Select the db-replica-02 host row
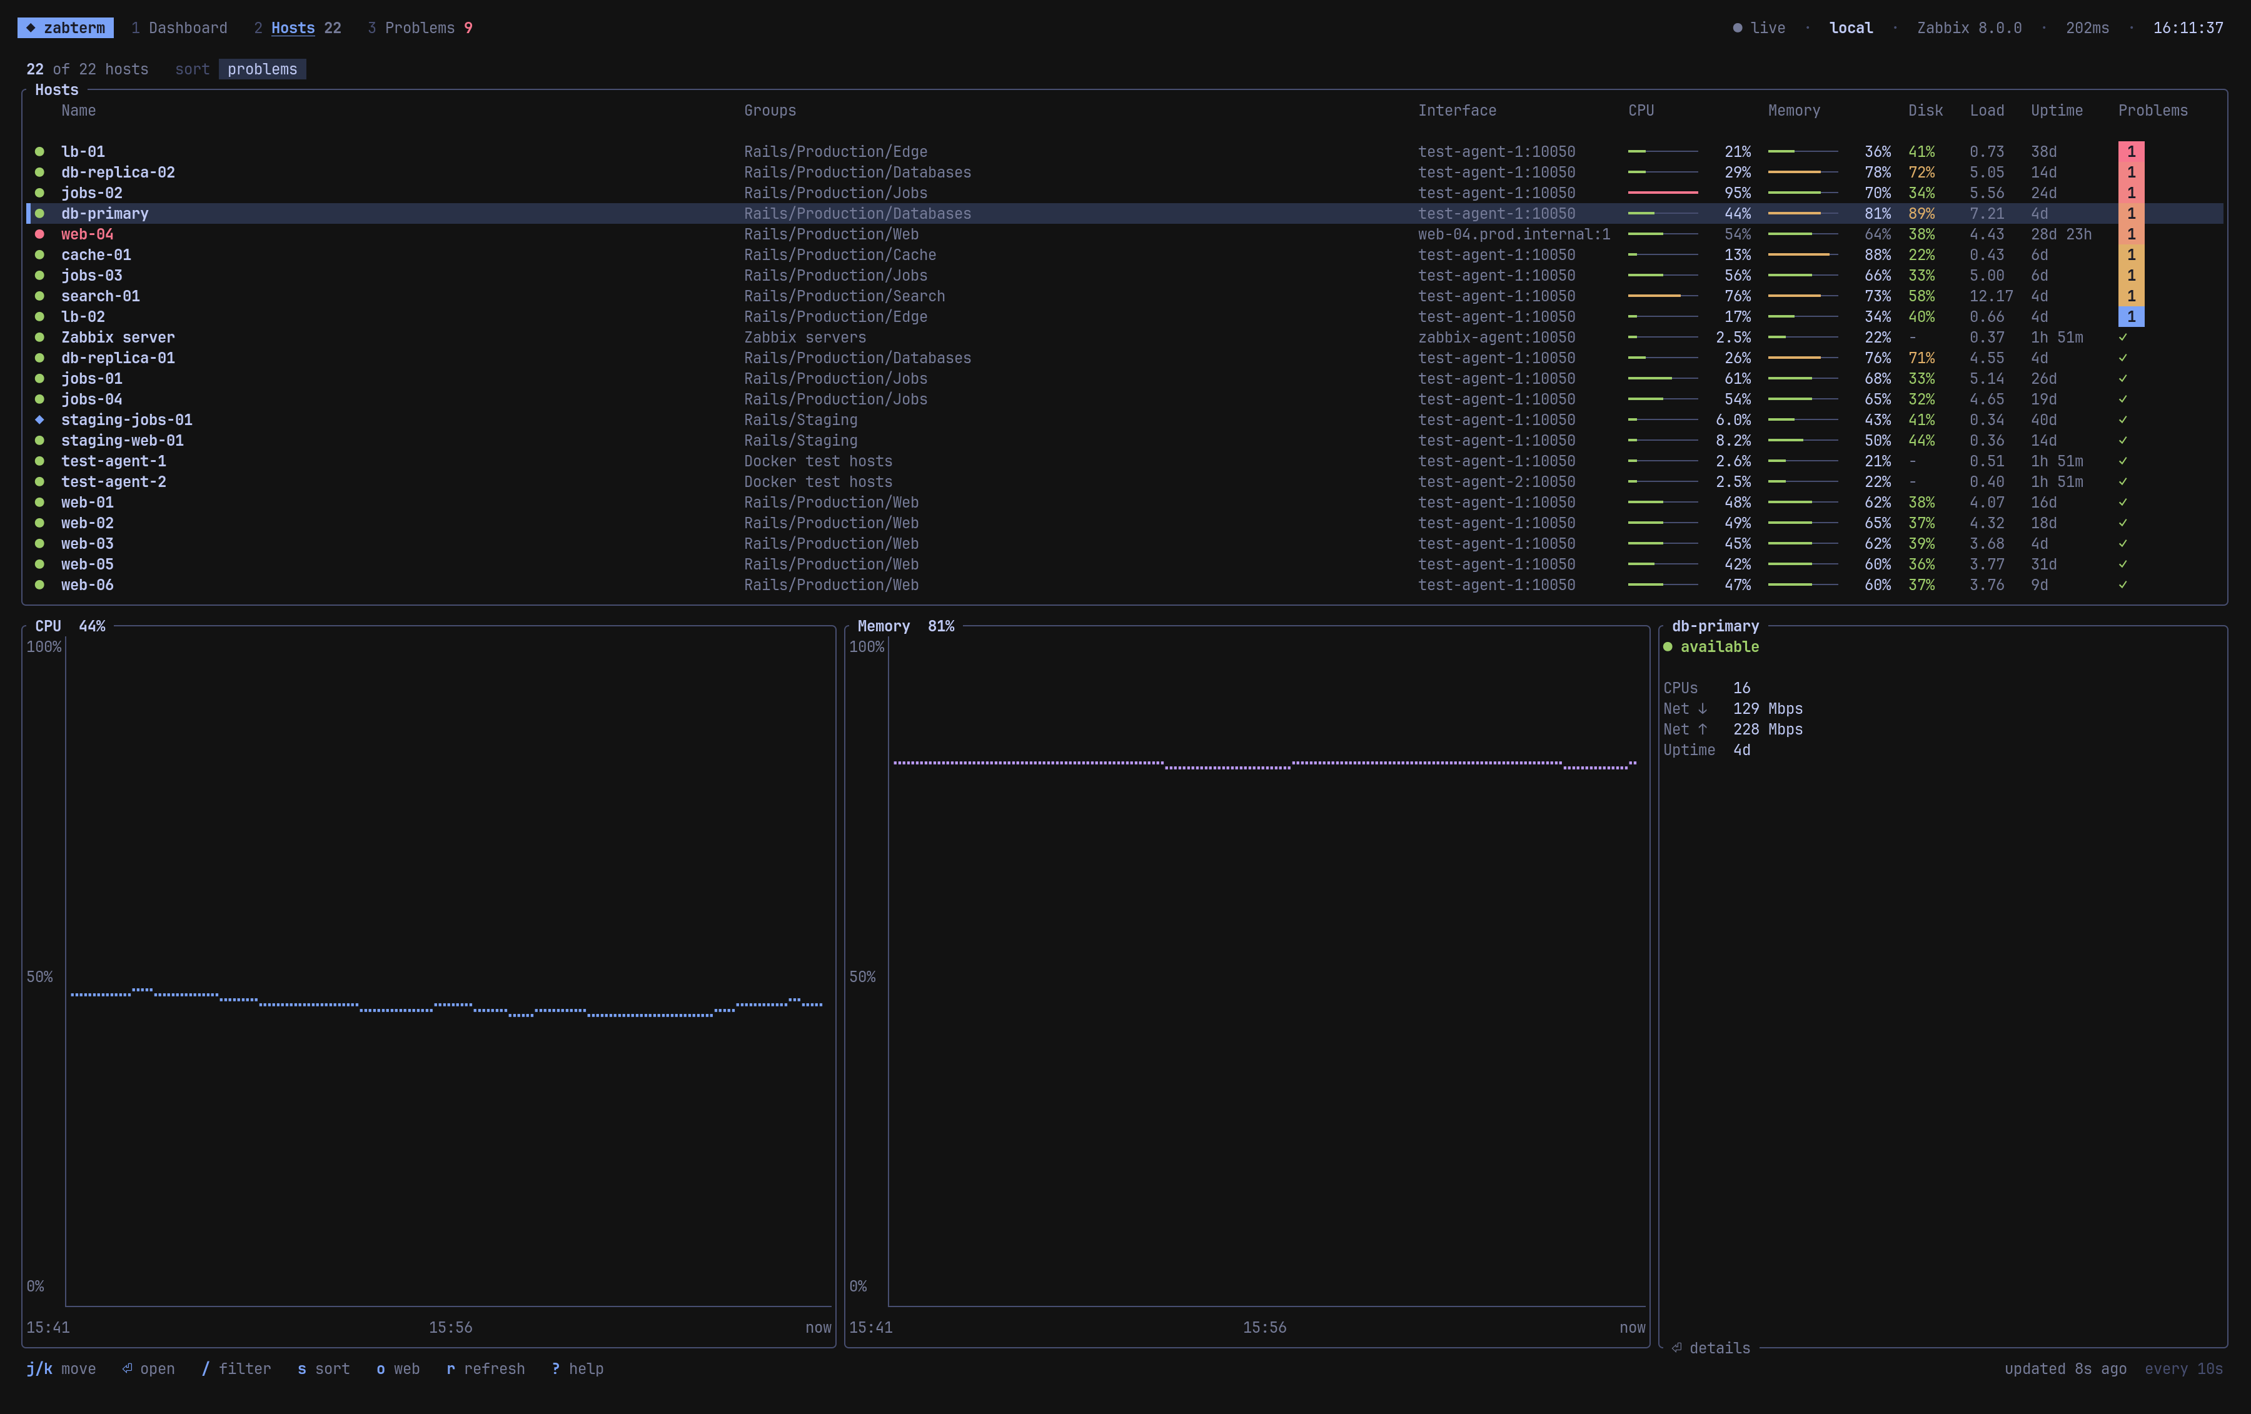 (x=1125, y=172)
